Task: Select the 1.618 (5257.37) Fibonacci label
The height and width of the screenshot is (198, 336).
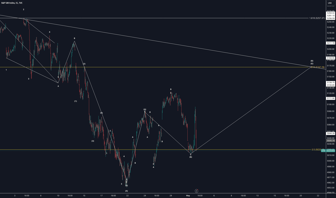Action: pyautogui.click(x=317, y=18)
